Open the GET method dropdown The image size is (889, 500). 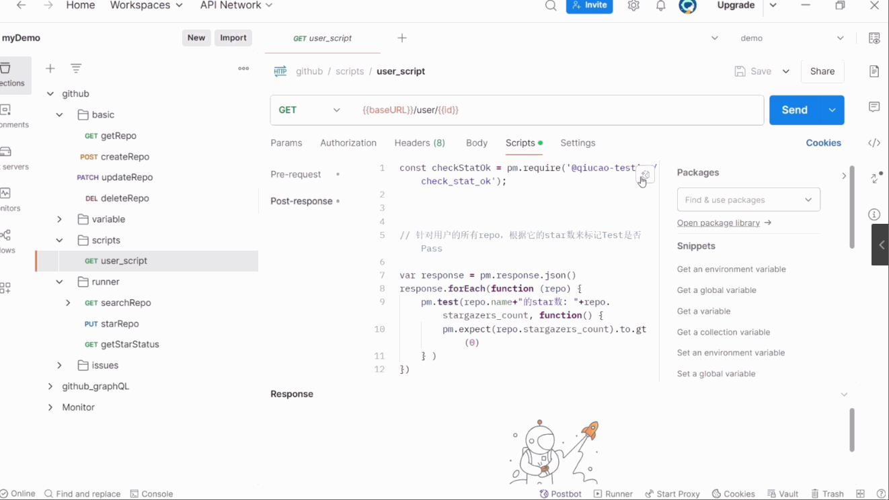click(x=309, y=110)
